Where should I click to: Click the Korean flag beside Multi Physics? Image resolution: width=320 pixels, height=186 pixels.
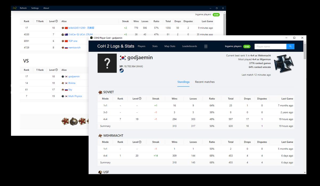pos(66,96)
